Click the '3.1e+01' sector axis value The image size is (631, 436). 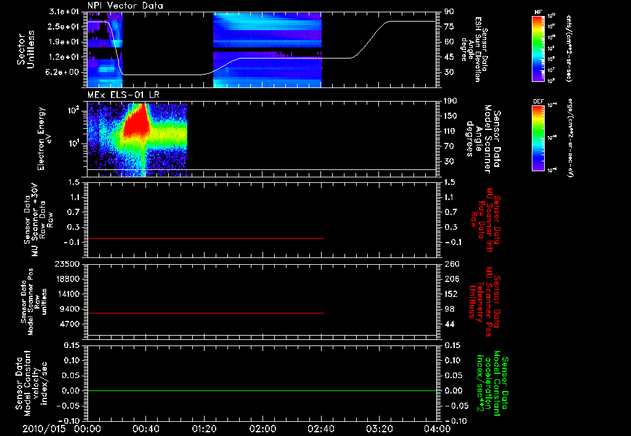(x=64, y=11)
